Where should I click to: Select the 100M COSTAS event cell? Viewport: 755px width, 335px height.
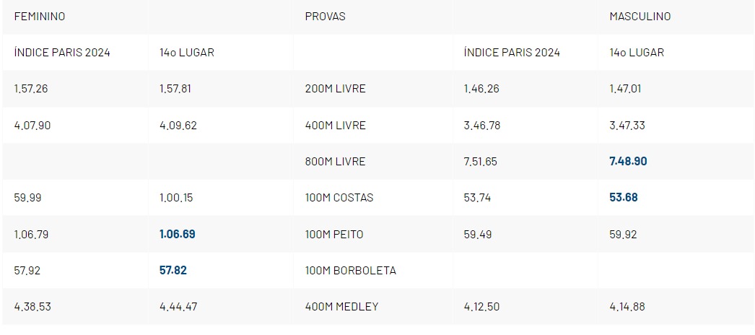[339, 197]
